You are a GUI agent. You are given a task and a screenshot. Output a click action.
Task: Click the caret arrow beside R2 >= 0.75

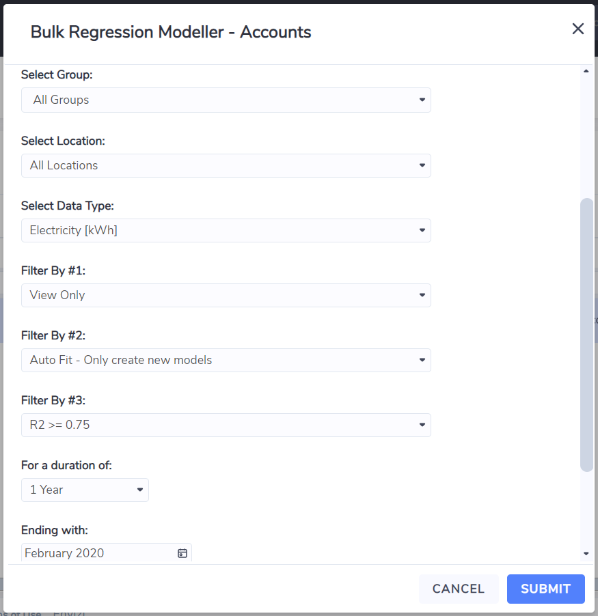point(422,425)
